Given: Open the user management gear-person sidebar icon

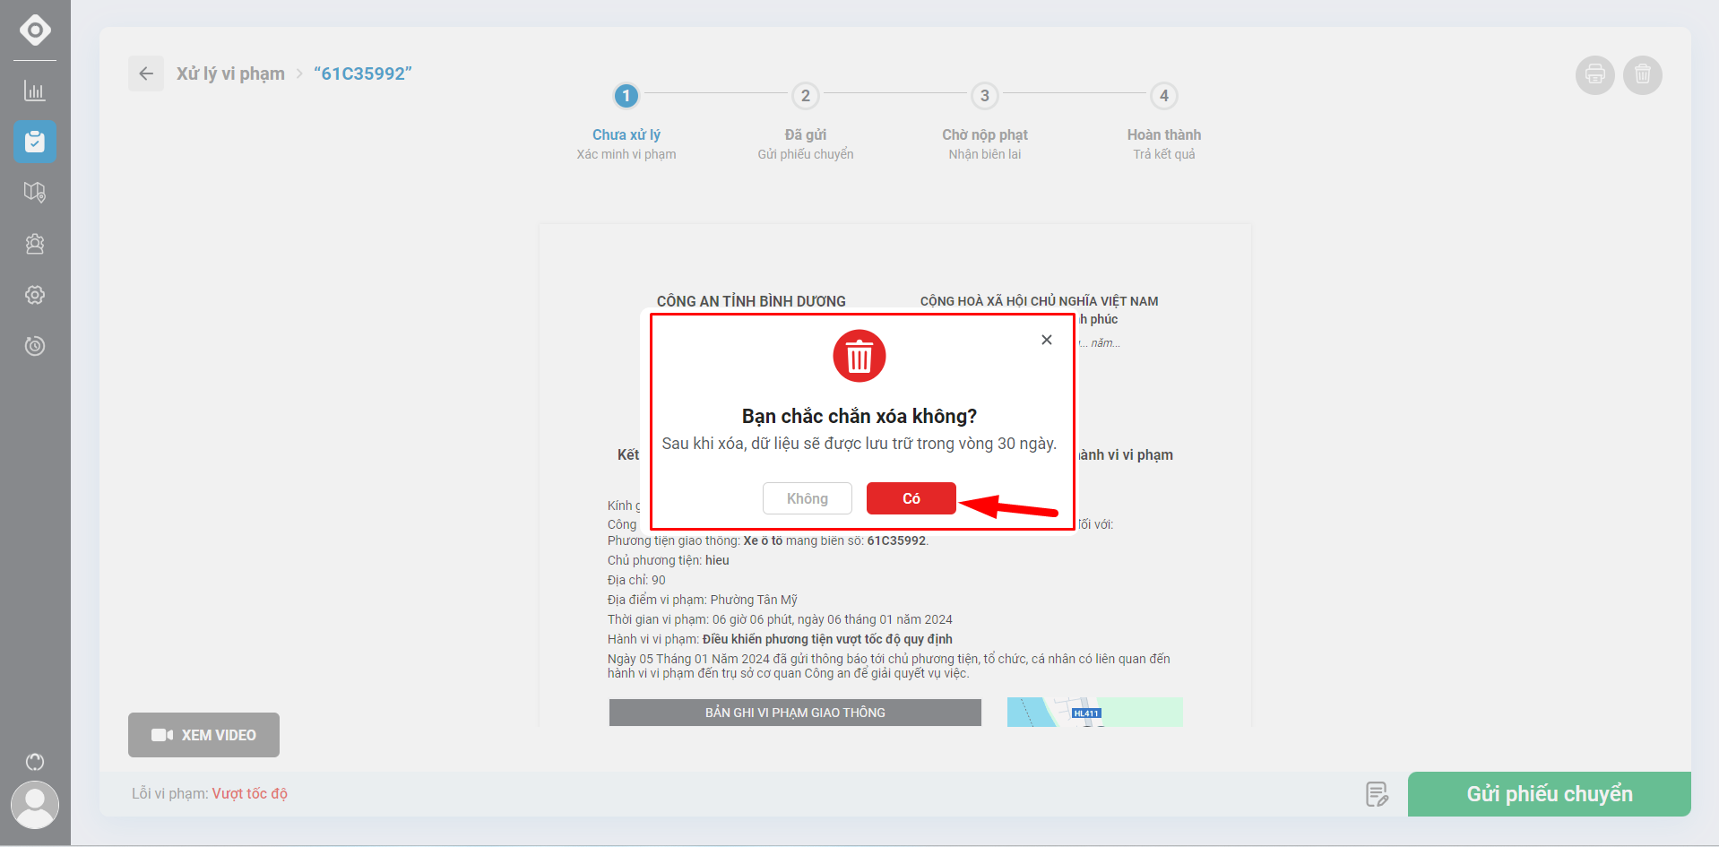Looking at the screenshot, I should pos(35,244).
